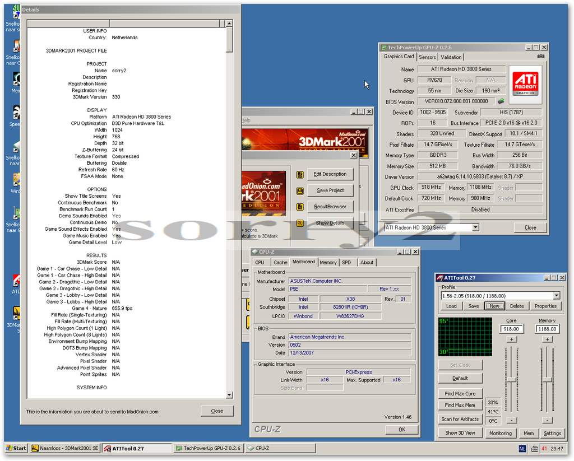The image size is (574, 461).
Task: Click the BIOS save chip icon in GPU-Z
Action: coord(501,101)
